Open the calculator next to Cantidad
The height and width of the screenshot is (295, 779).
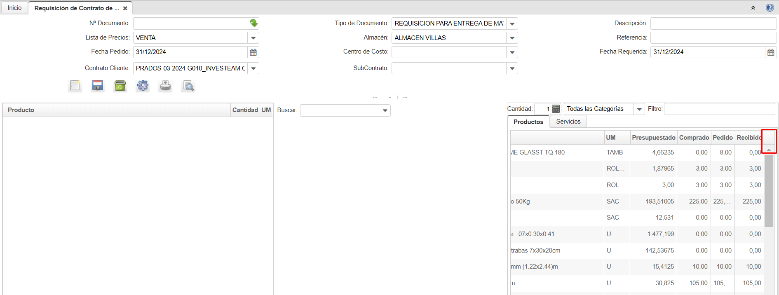556,109
